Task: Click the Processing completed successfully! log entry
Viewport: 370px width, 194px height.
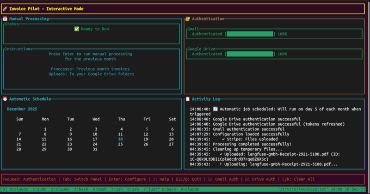Action: coord(240,144)
